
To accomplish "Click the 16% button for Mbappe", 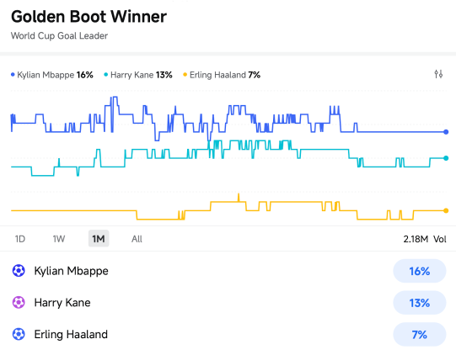I will [x=420, y=271].
